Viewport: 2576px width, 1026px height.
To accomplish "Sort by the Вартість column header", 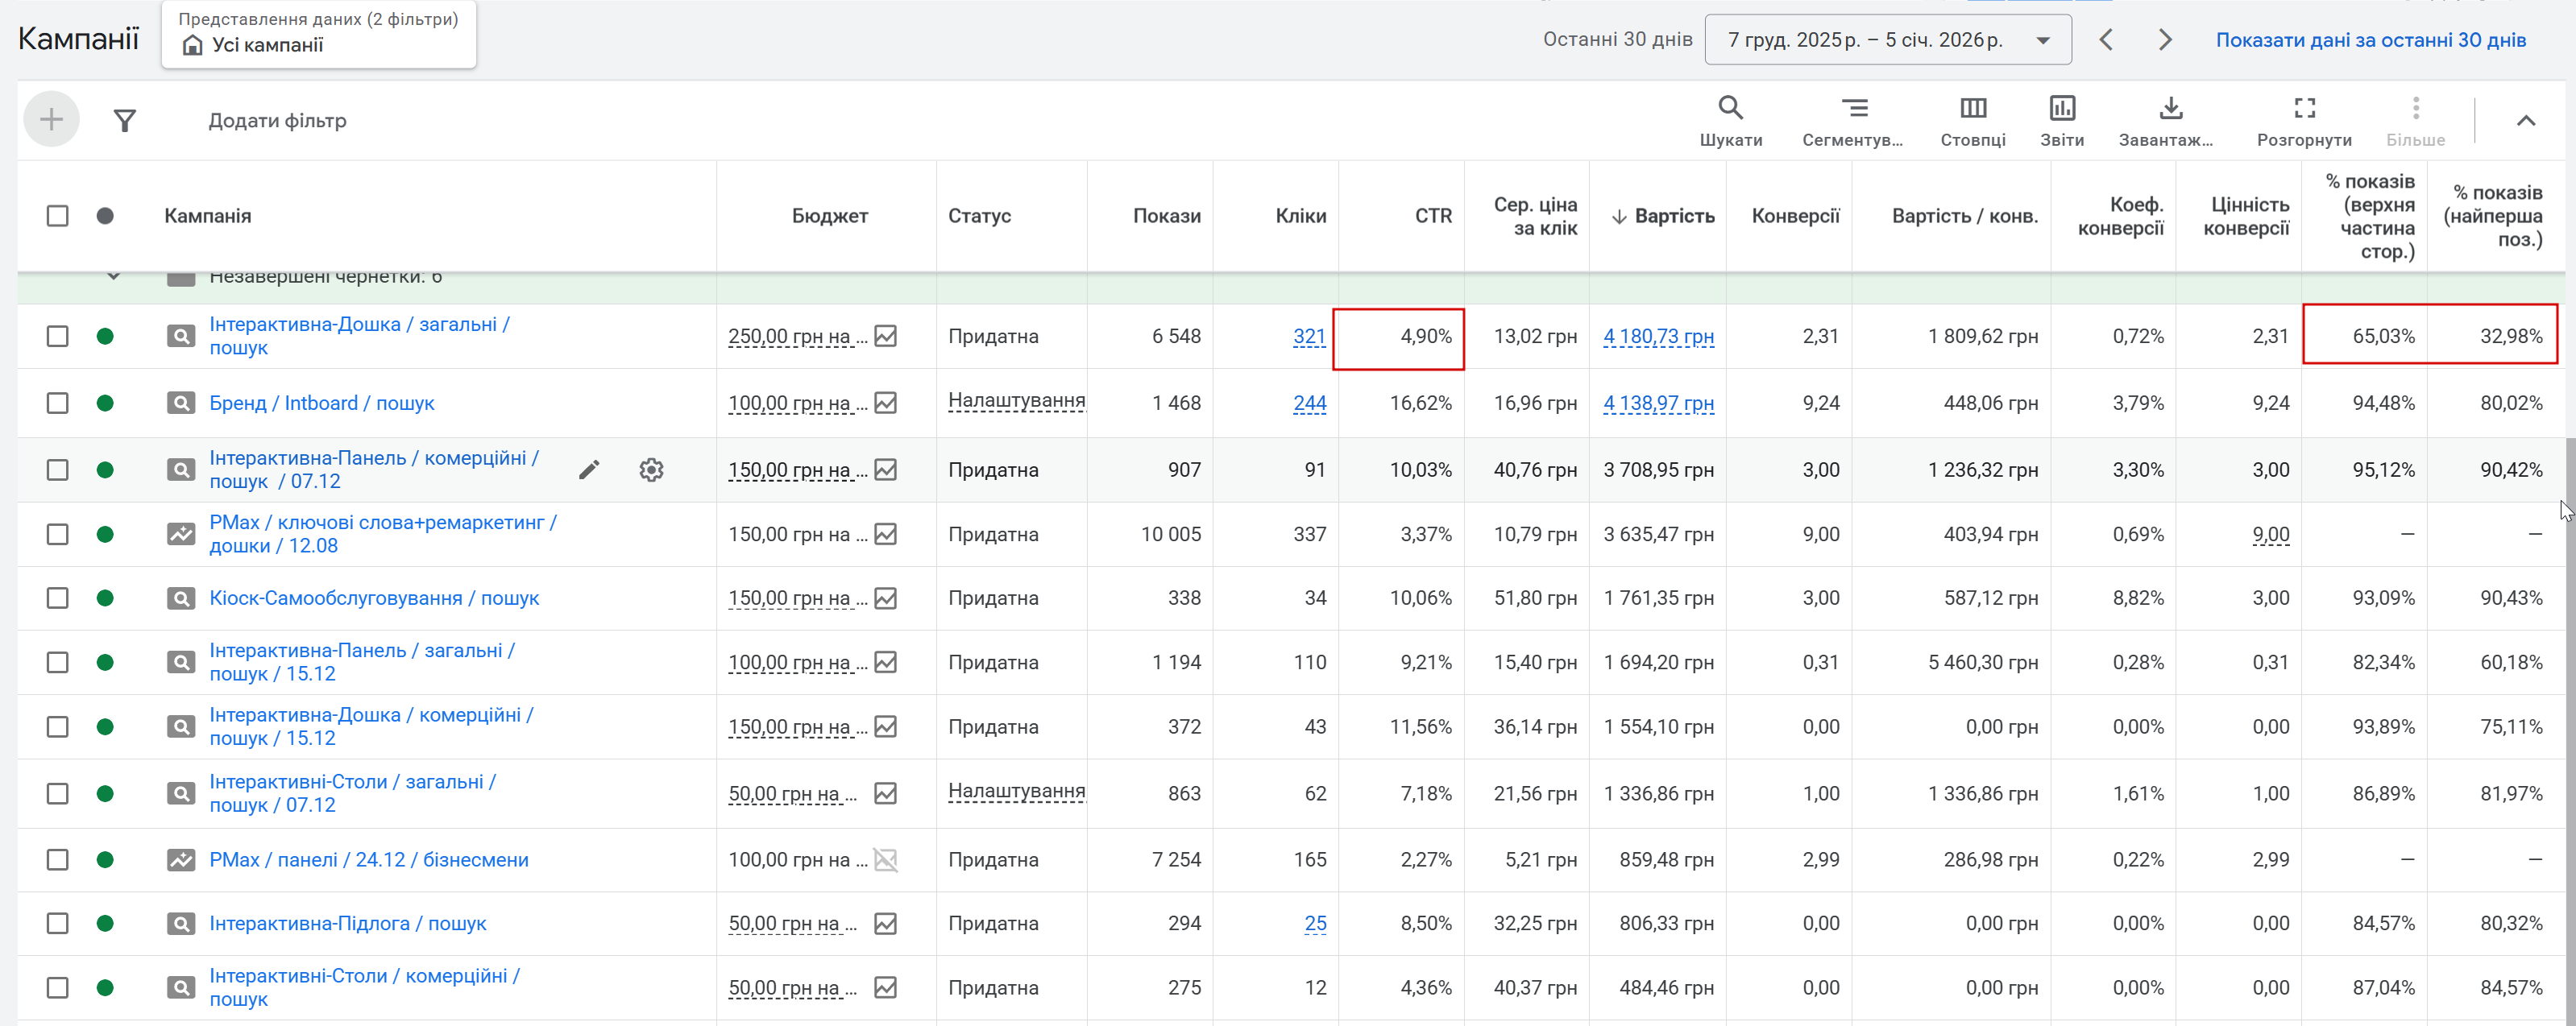I will (x=1673, y=216).
